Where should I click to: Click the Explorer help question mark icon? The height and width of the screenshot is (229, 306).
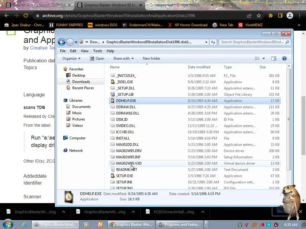(x=284, y=58)
